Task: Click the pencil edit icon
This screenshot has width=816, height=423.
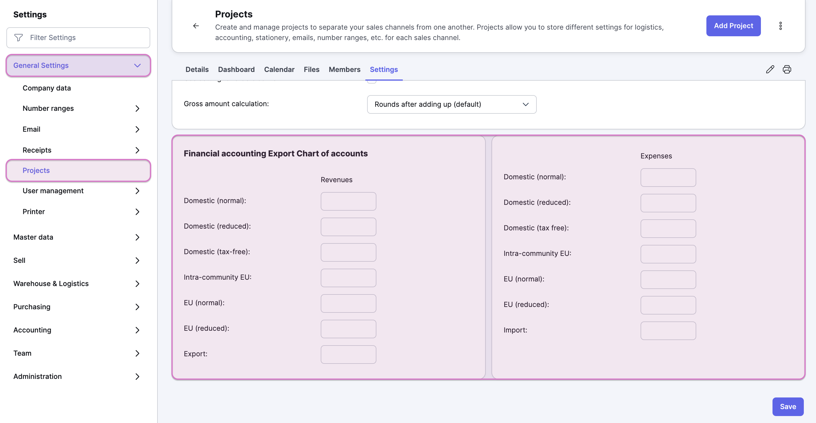Action: click(770, 69)
